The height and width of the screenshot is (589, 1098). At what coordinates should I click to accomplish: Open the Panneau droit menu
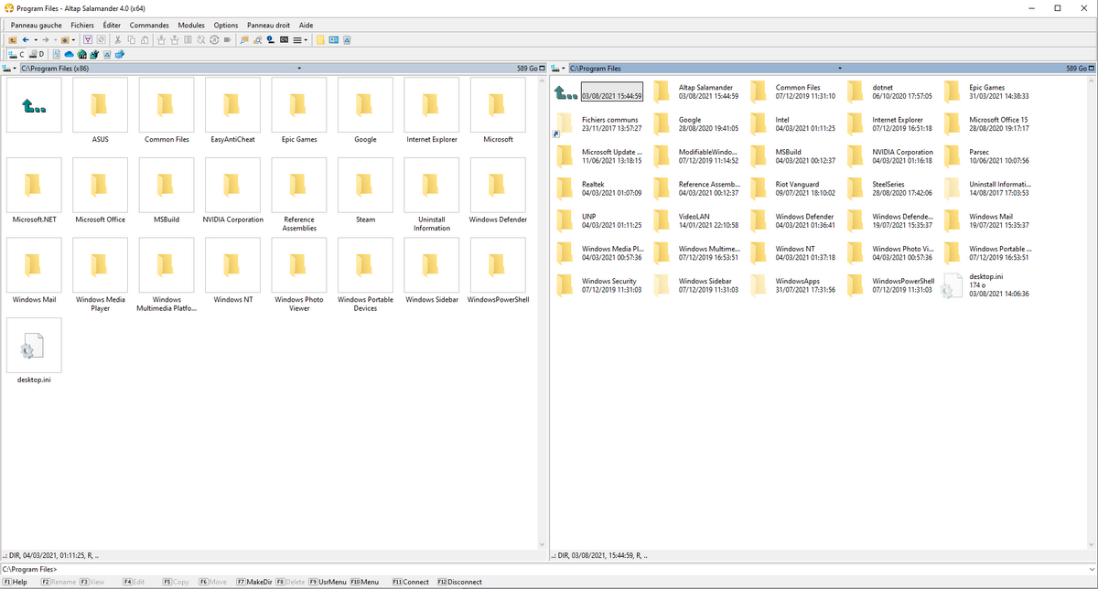(269, 25)
